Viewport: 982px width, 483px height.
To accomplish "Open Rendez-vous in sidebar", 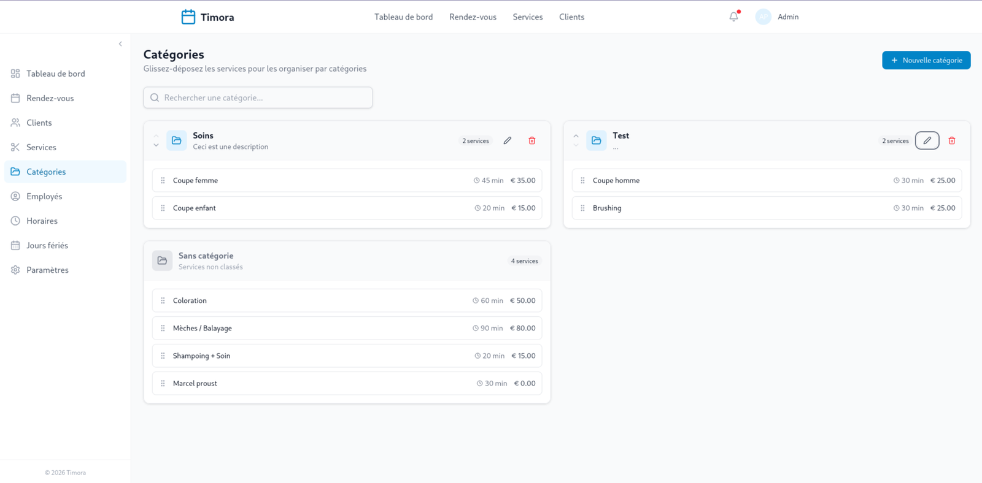I will [x=65, y=98].
